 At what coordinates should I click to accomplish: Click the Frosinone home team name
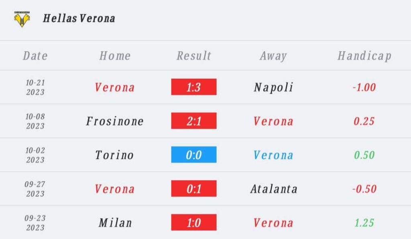pos(115,121)
